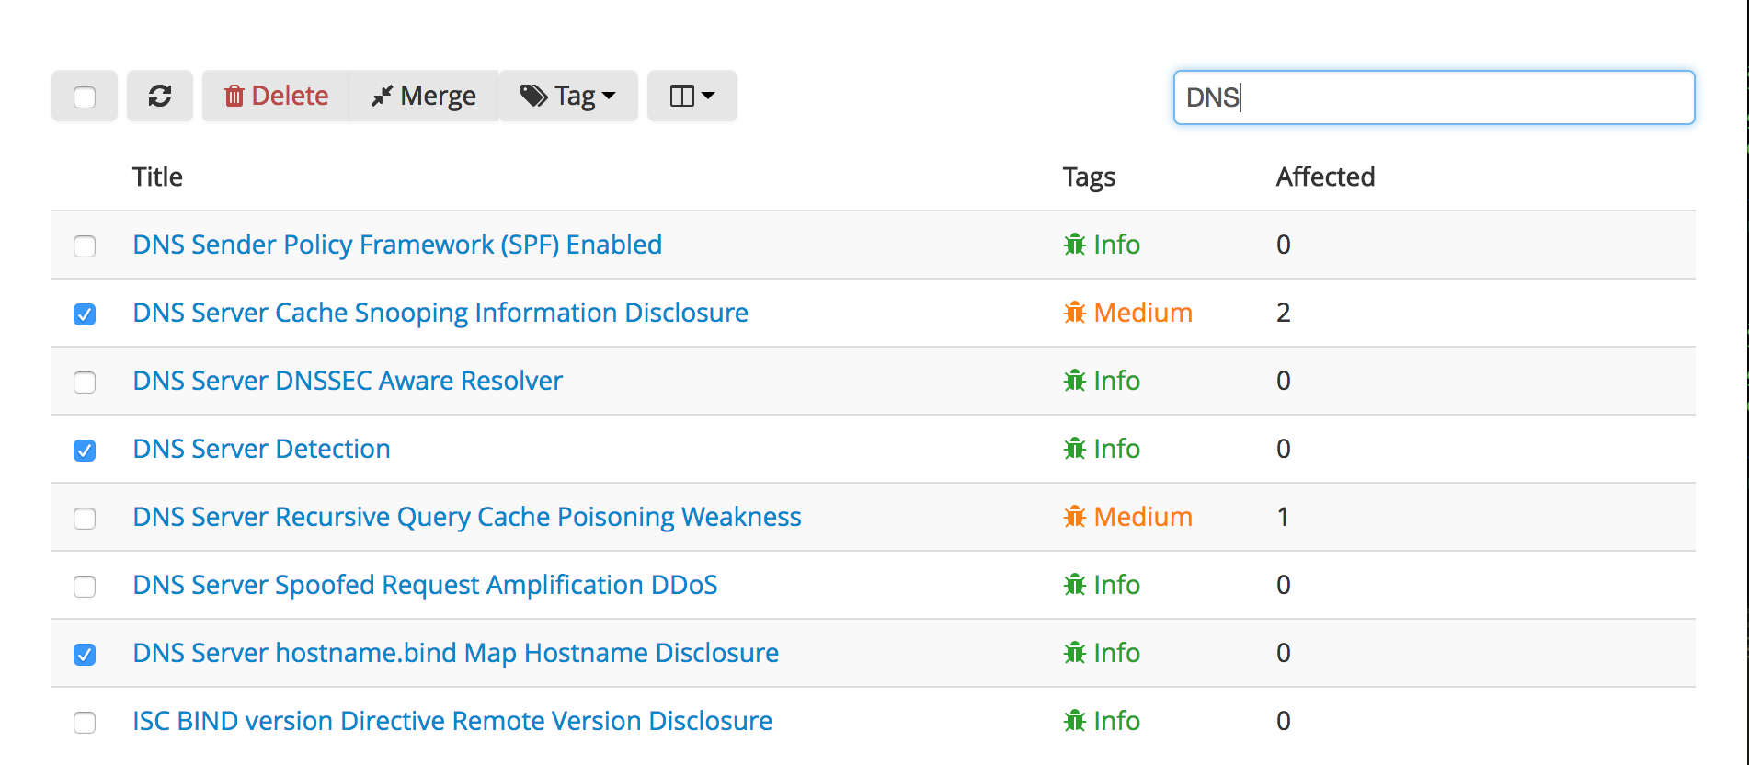Click the Delete button
The height and width of the screenshot is (765, 1749).
pos(275,95)
